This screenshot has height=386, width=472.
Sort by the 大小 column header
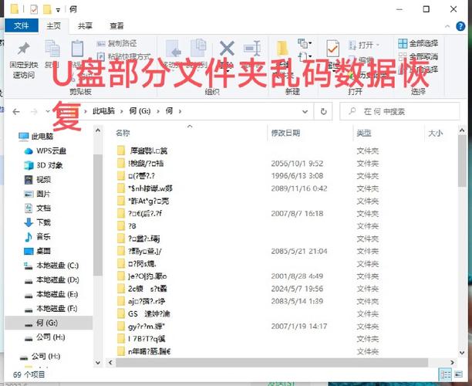point(435,133)
